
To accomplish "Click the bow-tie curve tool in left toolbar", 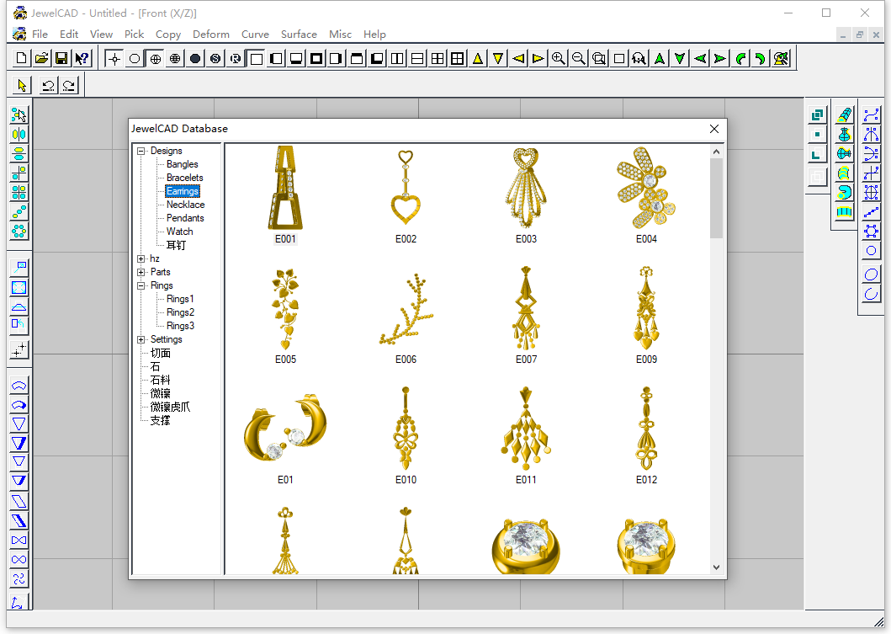I will click(x=19, y=541).
